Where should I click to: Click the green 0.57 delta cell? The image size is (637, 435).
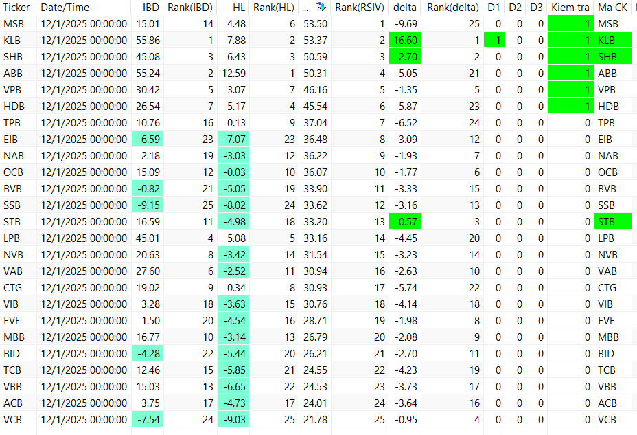click(405, 221)
